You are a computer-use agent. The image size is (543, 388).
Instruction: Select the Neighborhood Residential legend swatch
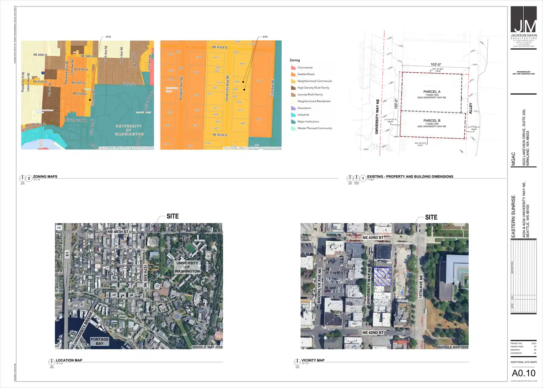(293, 101)
